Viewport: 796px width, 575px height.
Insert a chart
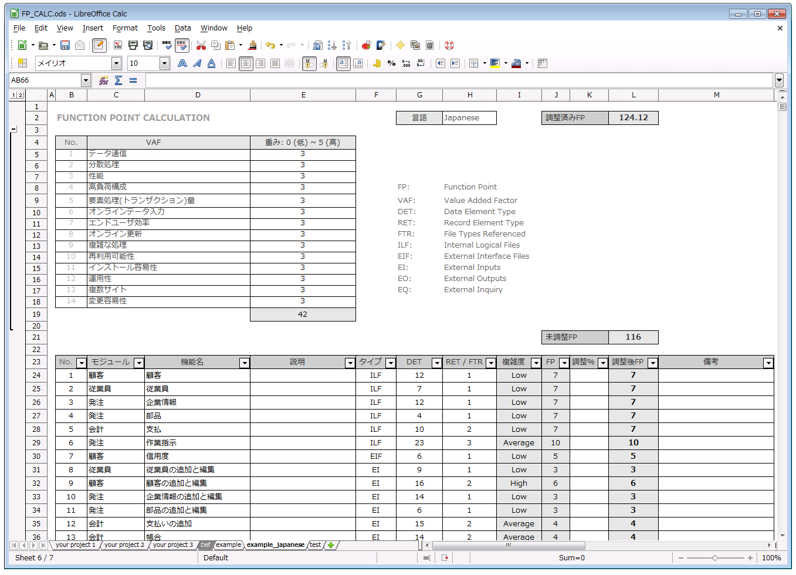point(366,45)
